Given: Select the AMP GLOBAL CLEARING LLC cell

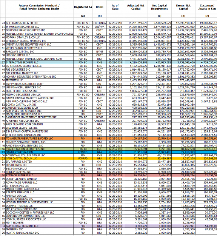Looking at the screenshot, I should (39, 226).
